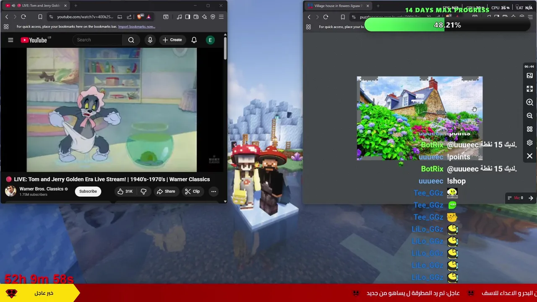Open Brave VPN shield icon in YouTube window
Image resolution: width=537 pixels, height=302 pixels.
(213, 17)
